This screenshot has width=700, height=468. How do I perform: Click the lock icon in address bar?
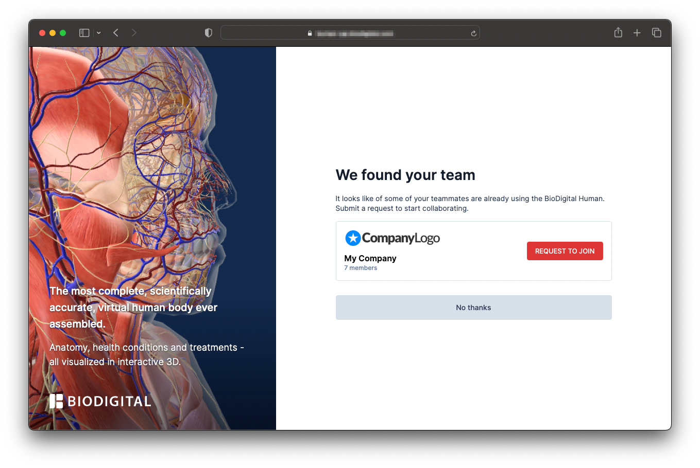click(310, 33)
